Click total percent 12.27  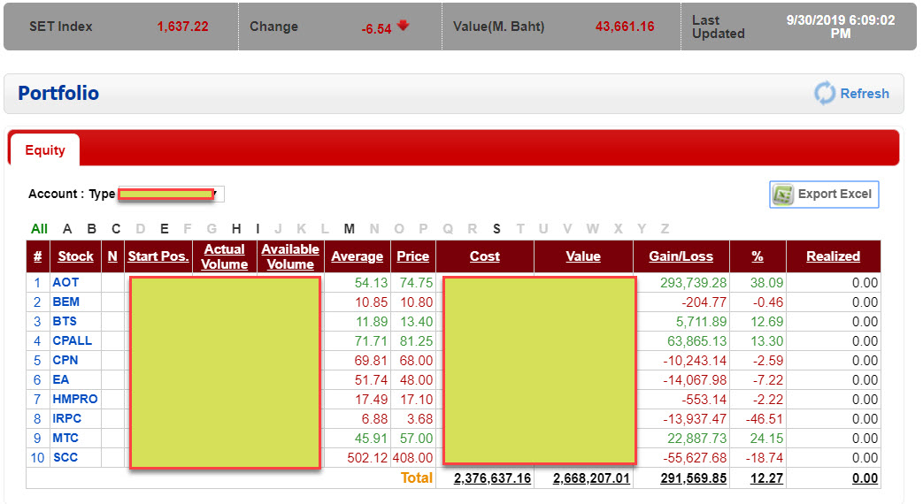click(766, 478)
